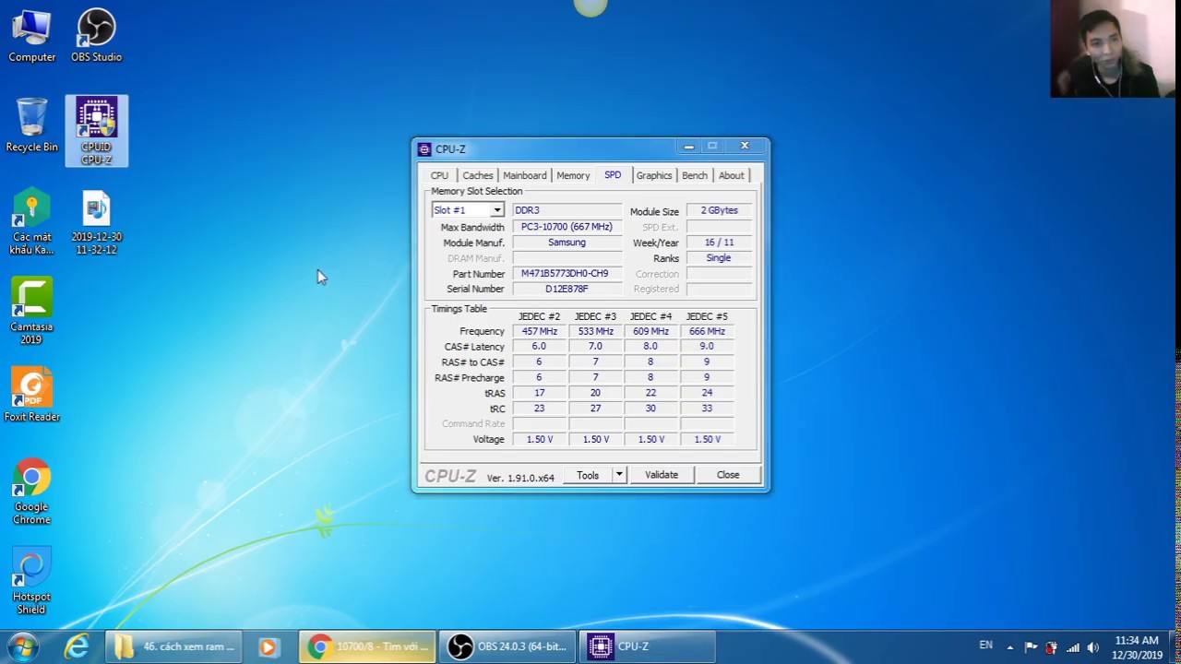Click the tRC value 23
The image size is (1181, 664).
click(539, 409)
